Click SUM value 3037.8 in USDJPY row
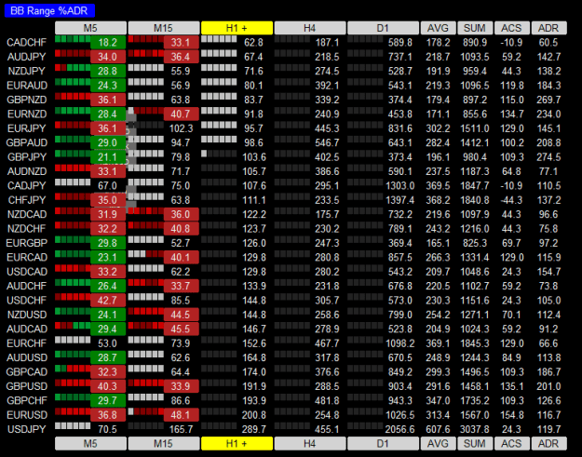 point(475,430)
